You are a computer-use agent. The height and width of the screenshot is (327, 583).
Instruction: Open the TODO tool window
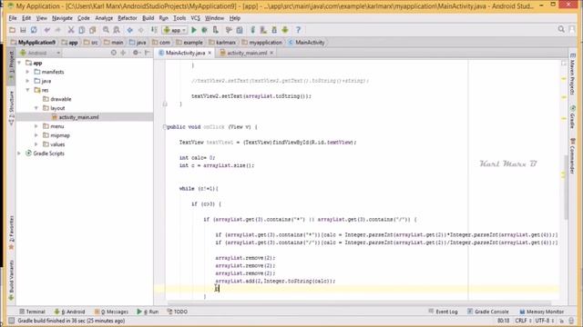(x=177, y=312)
